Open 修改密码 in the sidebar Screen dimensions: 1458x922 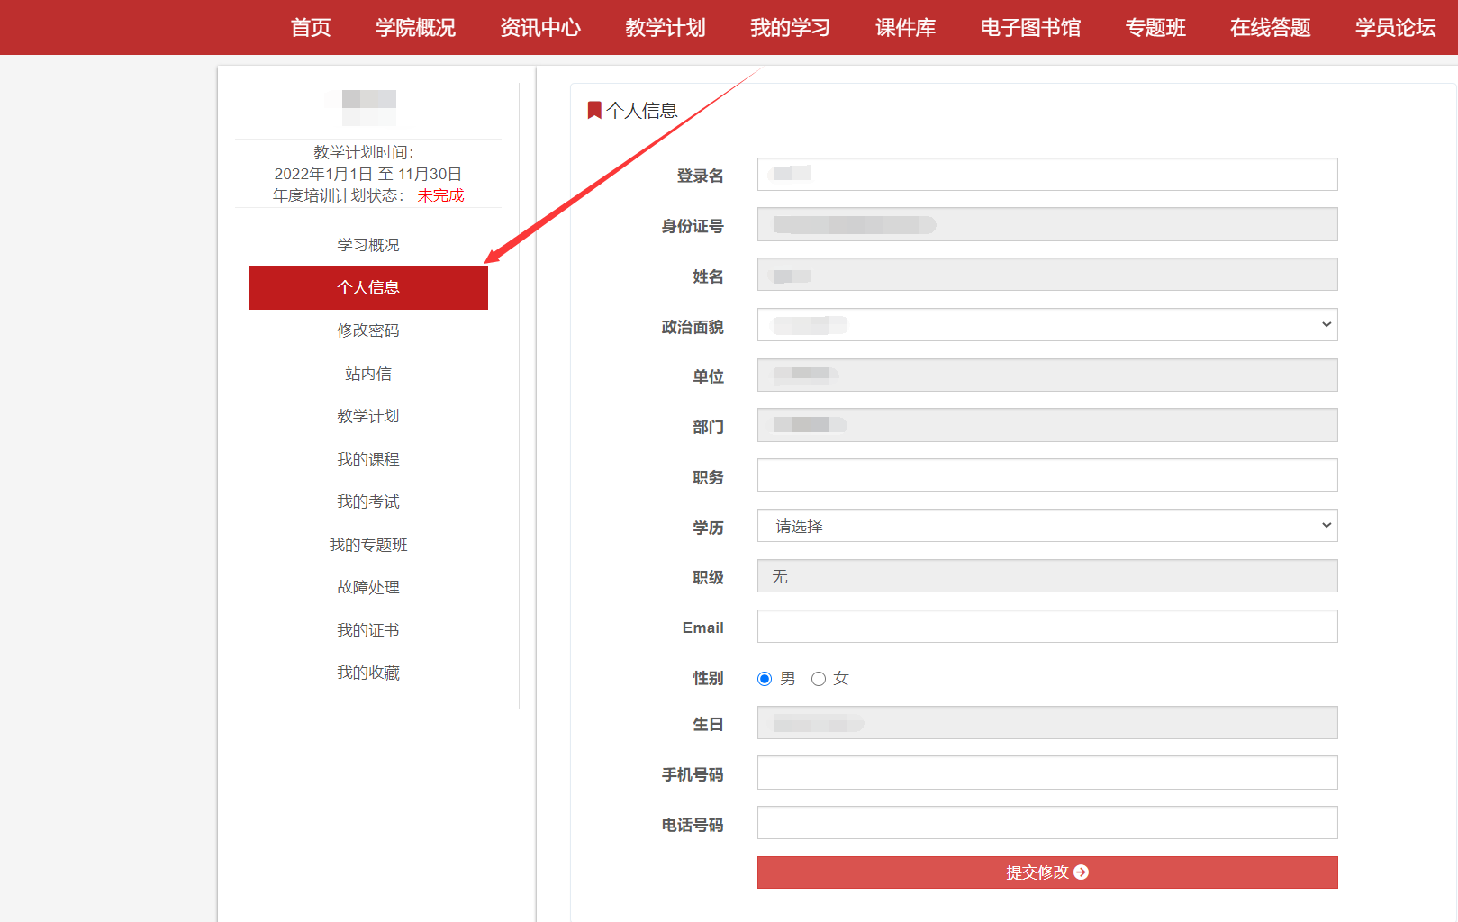point(368,330)
